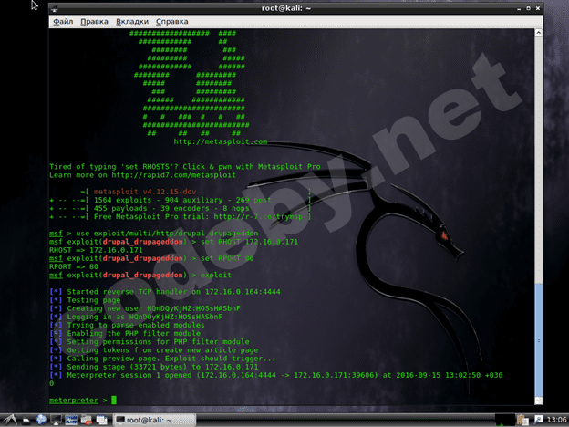
Task: Close the root@kali terminal window
Action: point(538,8)
